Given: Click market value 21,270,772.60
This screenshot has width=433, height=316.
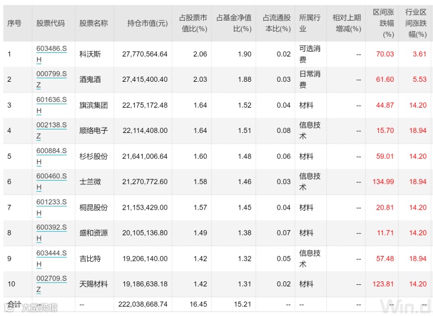Looking at the screenshot, I should click(145, 182).
